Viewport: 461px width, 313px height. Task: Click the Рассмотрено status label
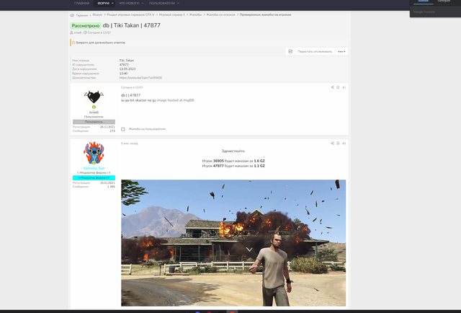point(86,26)
